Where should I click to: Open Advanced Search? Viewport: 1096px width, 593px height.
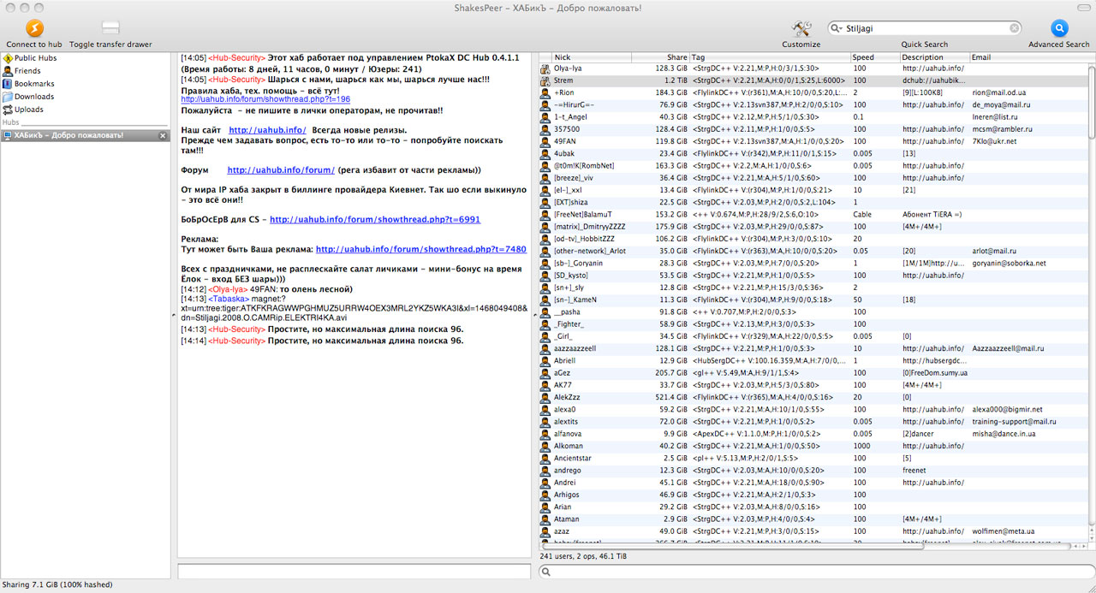pos(1059,28)
